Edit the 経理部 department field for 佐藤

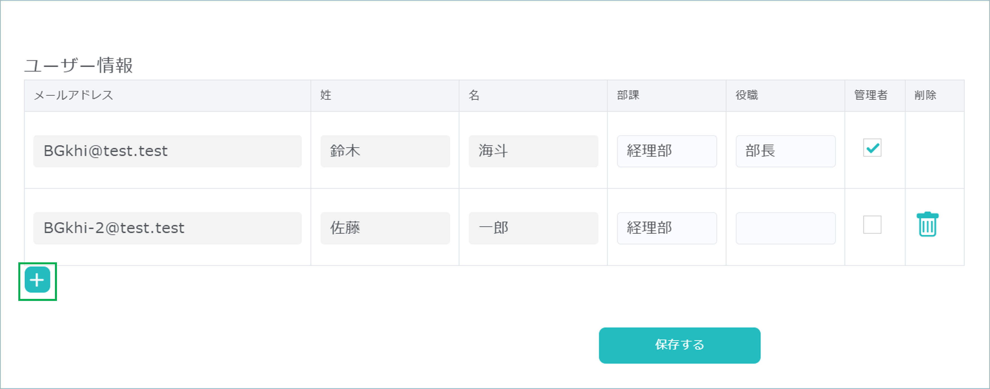pos(666,228)
